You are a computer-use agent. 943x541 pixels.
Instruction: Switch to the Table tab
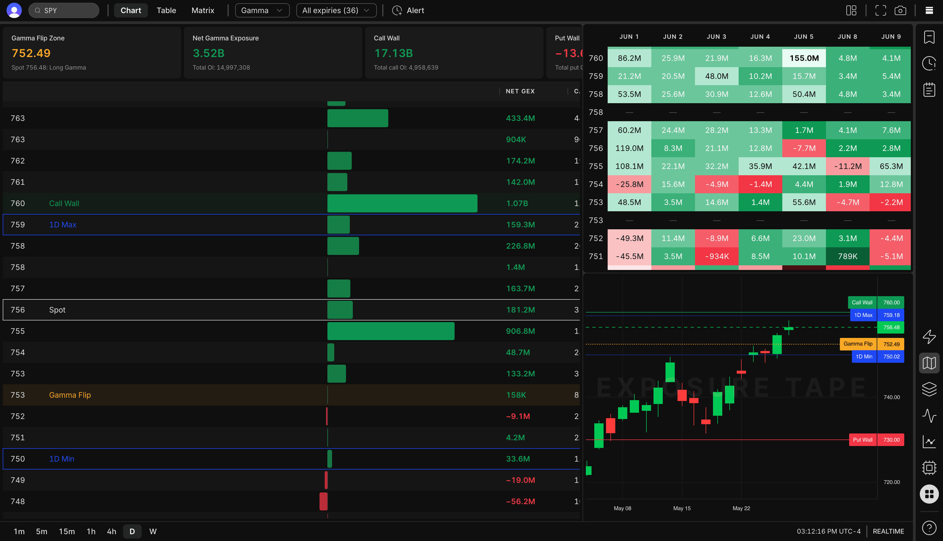point(166,10)
